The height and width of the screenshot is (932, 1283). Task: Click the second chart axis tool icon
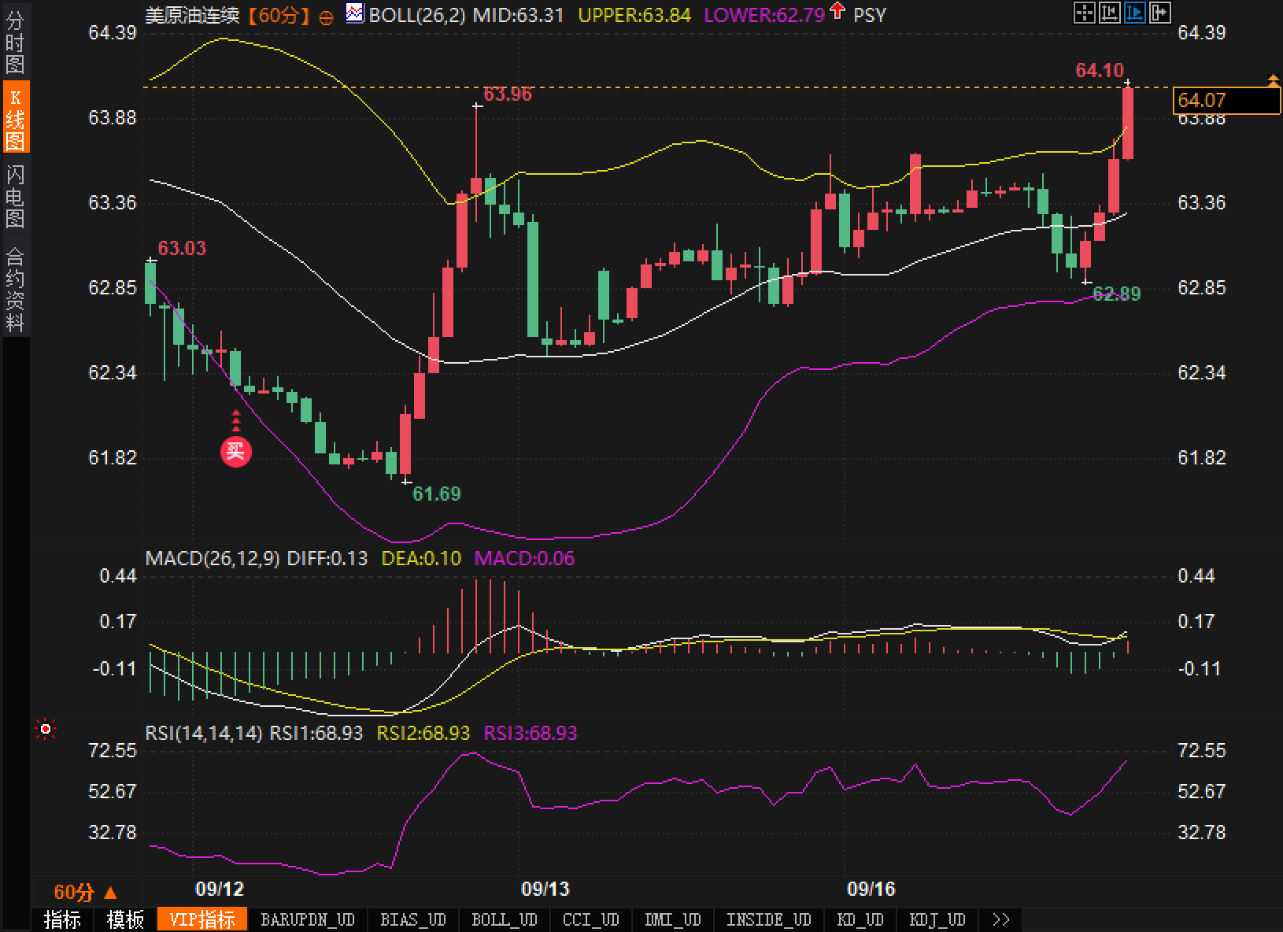[1110, 12]
